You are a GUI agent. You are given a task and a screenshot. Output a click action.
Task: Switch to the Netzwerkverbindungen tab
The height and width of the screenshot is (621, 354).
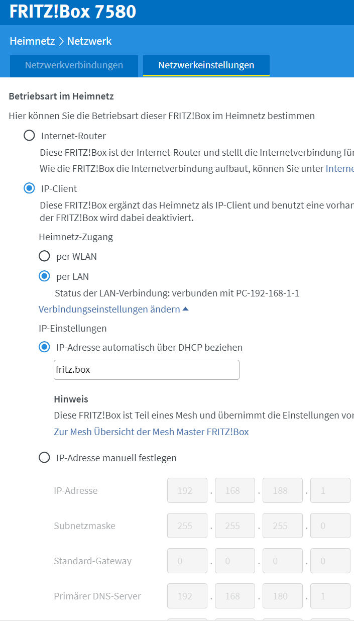point(74,65)
